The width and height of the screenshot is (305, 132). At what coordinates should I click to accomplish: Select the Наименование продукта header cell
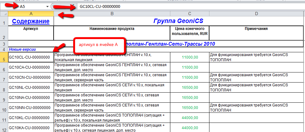pos(112,33)
